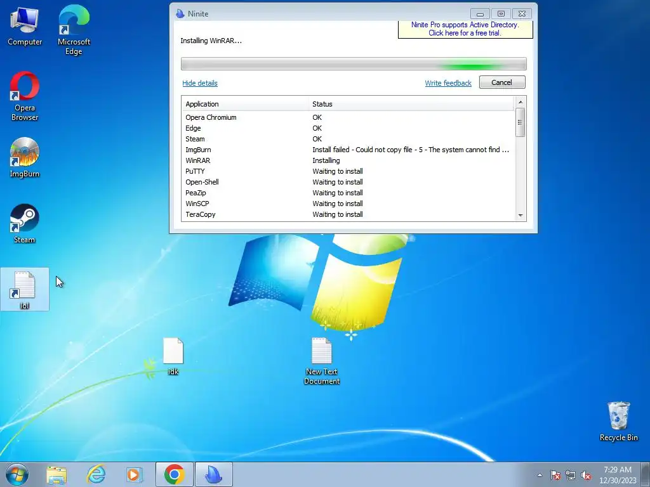This screenshot has width=650, height=487.
Task: Open Windows Explorer from the taskbar
Action: (56, 475)
